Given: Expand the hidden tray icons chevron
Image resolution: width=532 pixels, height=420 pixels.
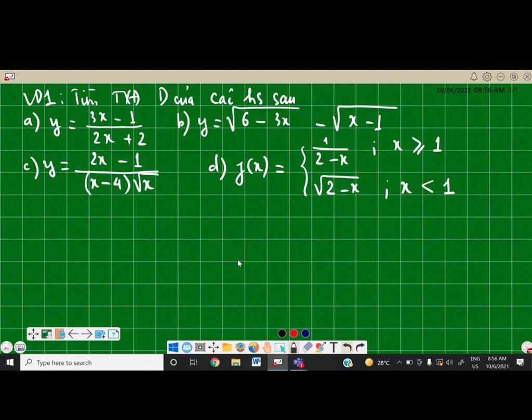Looking at the screenshot, I should click(x=400, y=363).
